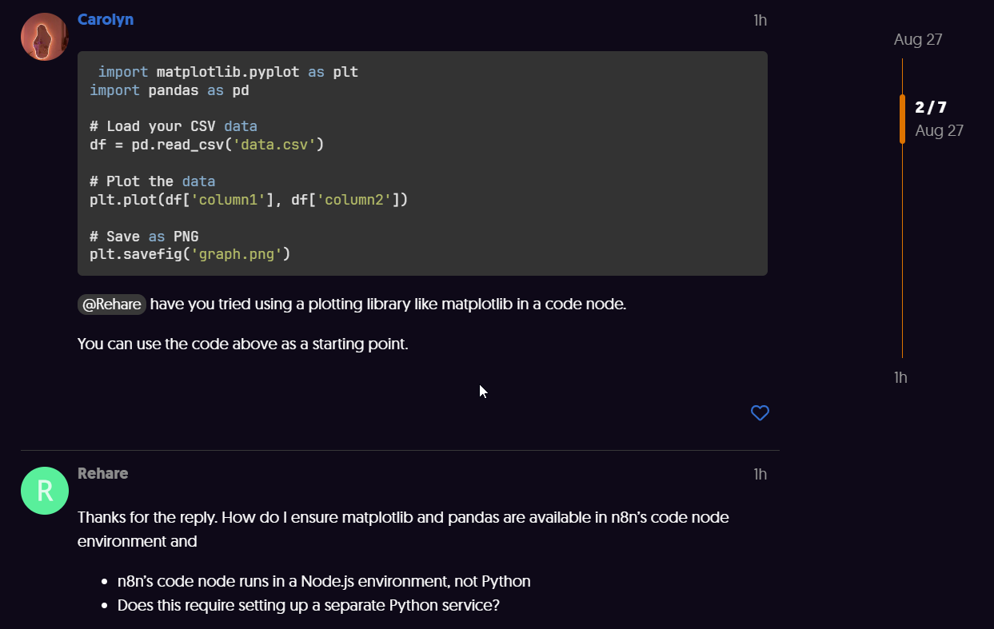
Task: Click bullet about separate Python service
Action: (309, 605)
